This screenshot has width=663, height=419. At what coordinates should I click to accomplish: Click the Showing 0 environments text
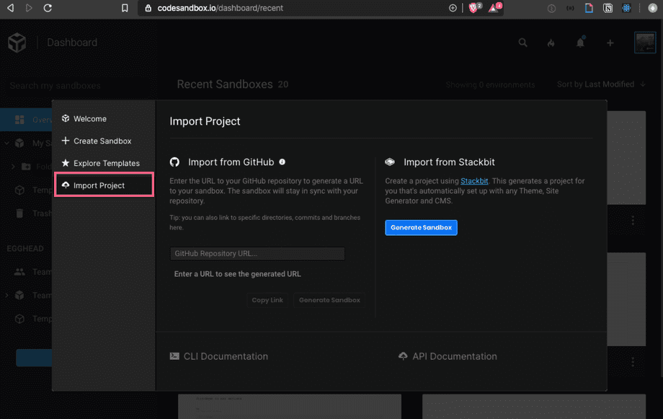click(x=490, y=85)
